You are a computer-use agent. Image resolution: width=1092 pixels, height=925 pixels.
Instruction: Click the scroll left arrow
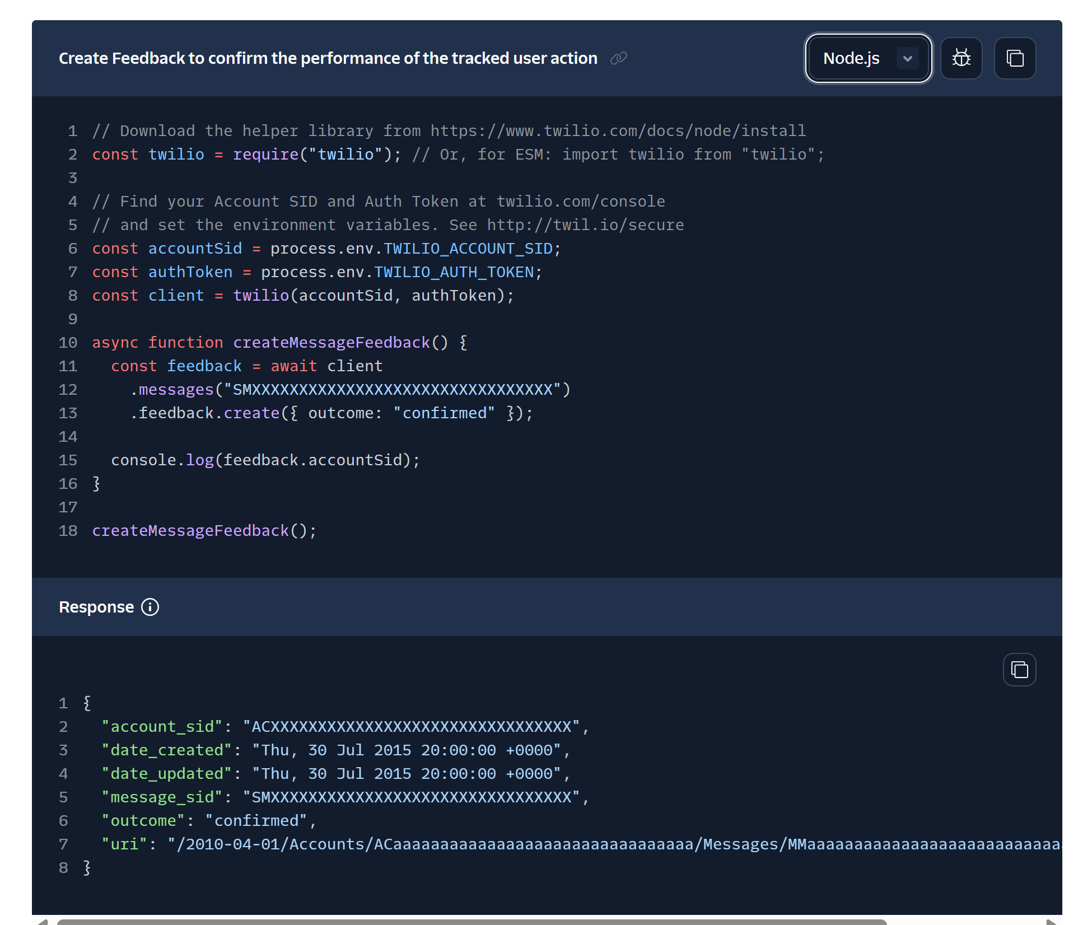pyautogui.click(x=43, y=922)
